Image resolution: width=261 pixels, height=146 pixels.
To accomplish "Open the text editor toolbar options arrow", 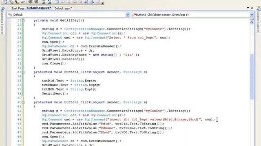I will tap(103, 3).
